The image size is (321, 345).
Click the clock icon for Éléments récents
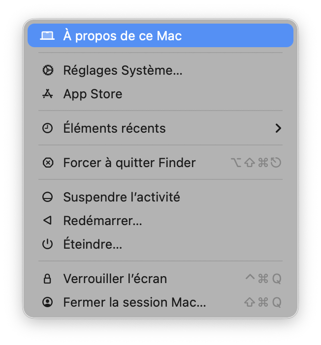47,128
